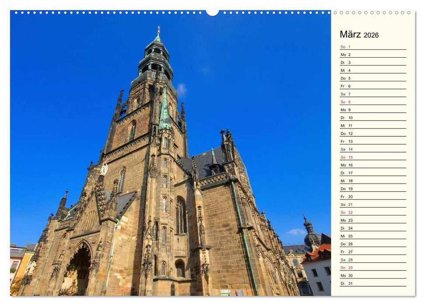The height and width of the screenshot is (306, 425).
Task: Click the Fr 13 calendar row
Action: (346, 141)
